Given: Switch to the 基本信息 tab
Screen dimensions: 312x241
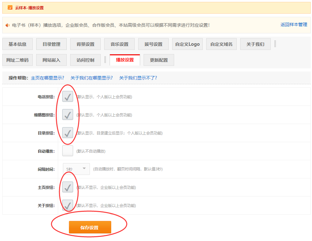Looking at the screenshot, I should [x=17, y=44].
